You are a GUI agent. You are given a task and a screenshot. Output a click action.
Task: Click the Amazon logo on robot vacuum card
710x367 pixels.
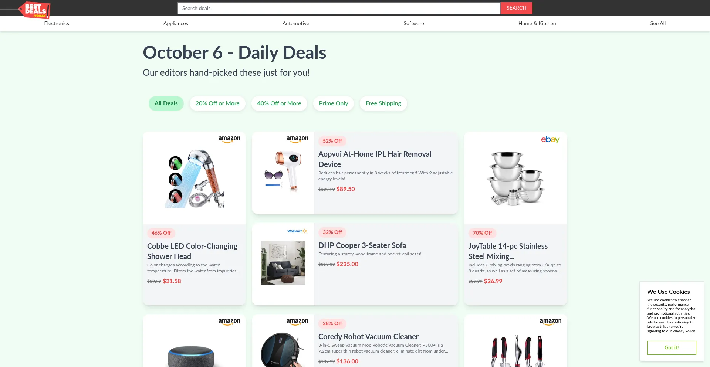(297, 322)
